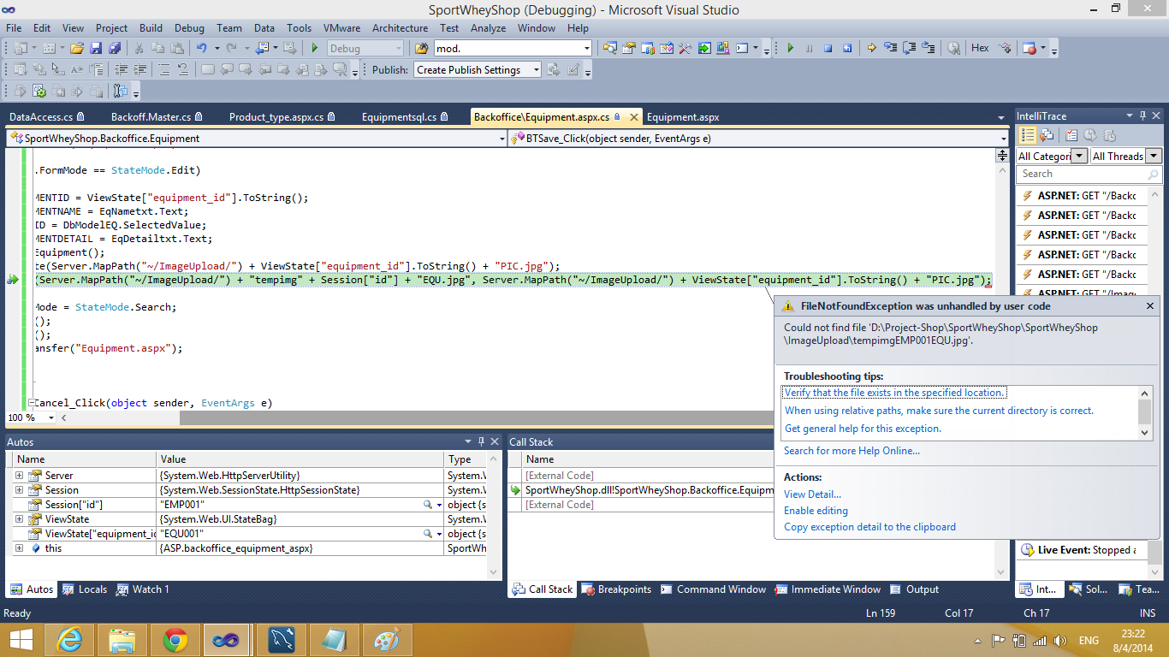This screenshot has width=1169, height=657.
Task: Open Google Chrome from the taskbar
Action: 175,639
